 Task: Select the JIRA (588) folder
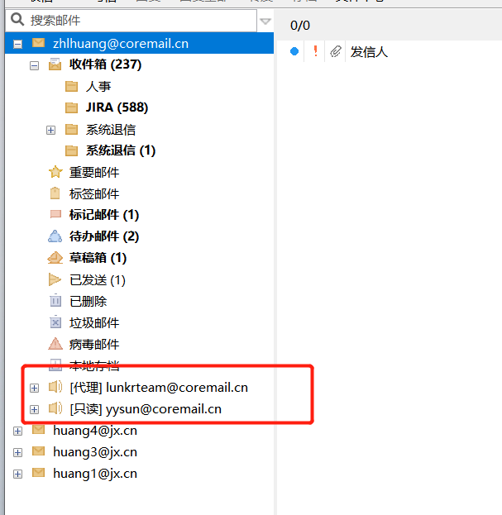[117, 107]
